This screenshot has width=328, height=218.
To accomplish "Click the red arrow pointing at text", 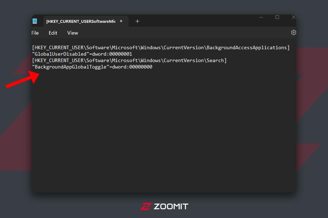I will (x=22, y=80).
